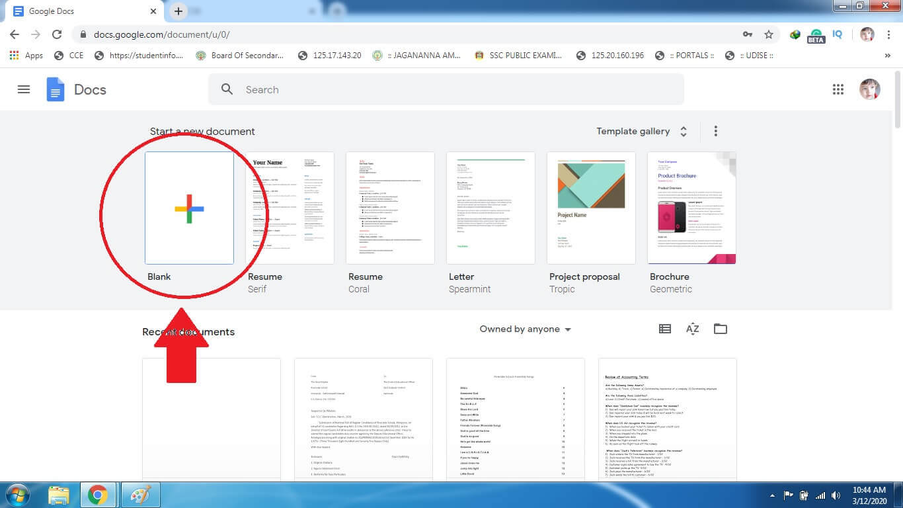
Task: Open the studentinfo bookmark
Action: coord(139,56)
